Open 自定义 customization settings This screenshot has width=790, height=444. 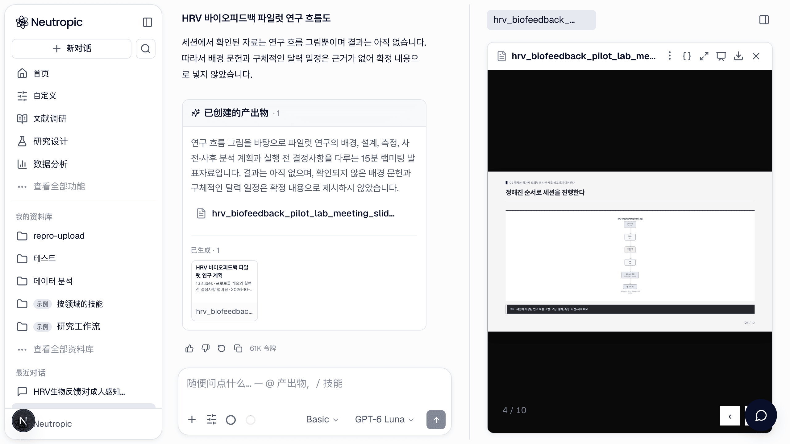point(83,96)
